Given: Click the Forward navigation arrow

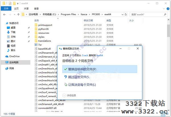Looking at the screenshot, I should pos(10,14).
